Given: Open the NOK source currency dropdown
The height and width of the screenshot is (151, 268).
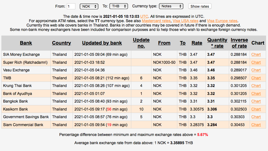Looking at the screenshot, I should pyautogui.click(x=89, y=6).
